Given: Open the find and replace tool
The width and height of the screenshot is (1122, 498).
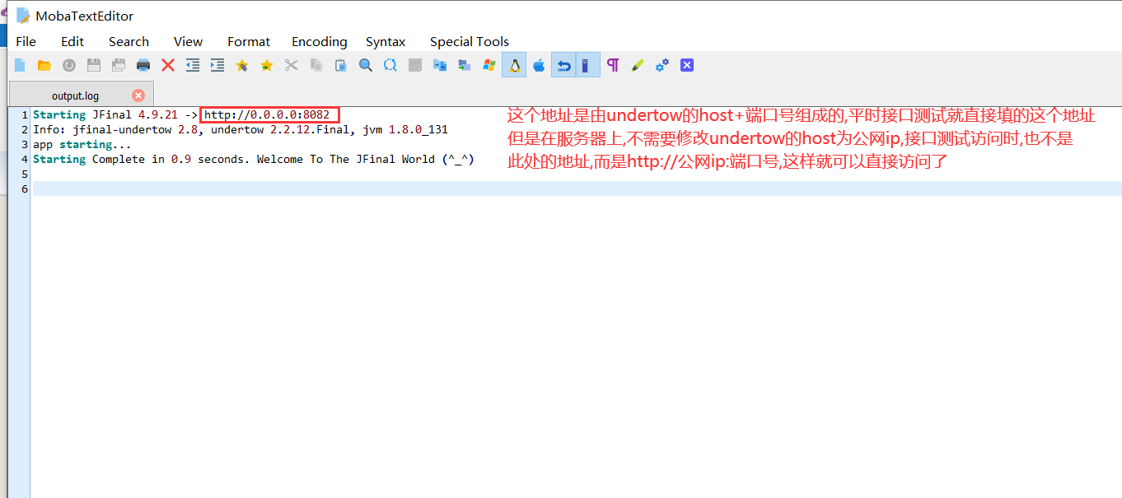Looking at the screenshot, I should click(390, 64).
